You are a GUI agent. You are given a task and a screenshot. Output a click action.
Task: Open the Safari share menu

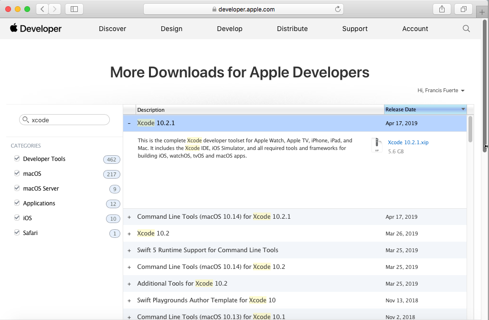coord(442,9)
